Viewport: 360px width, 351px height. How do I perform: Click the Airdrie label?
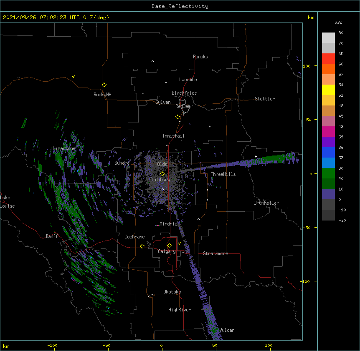[x=168, y=224]
